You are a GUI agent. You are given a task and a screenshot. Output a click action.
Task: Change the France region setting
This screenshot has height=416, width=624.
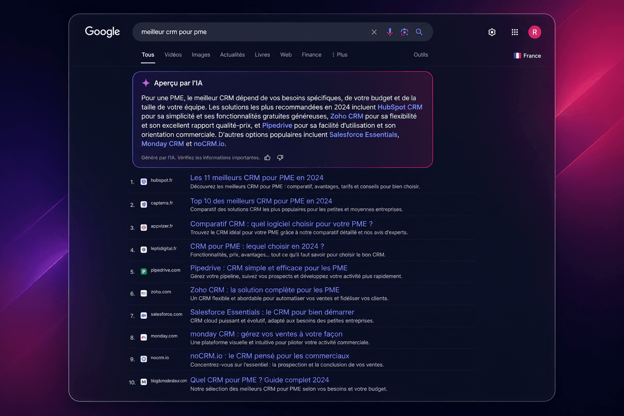[527, 56]
